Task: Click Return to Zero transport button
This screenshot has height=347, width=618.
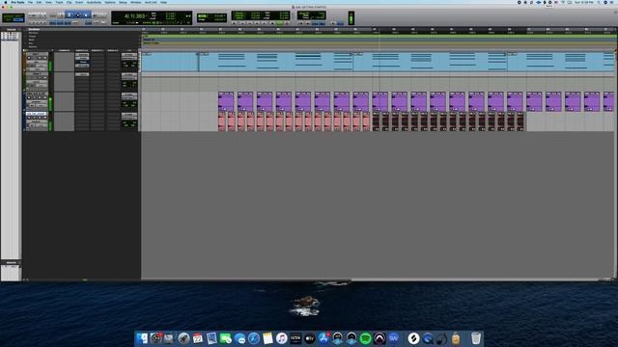Action: tap(242, 23)
